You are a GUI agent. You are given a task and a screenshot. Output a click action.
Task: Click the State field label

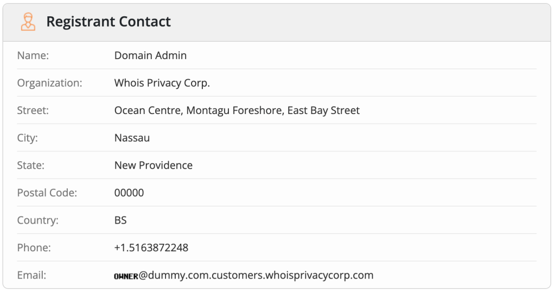point(31,166)
